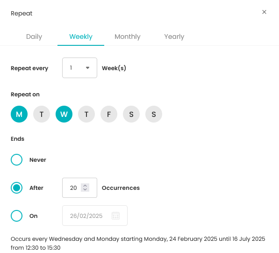Toggle Thursday day circle
This screenshot has height=253, width=279.
coord(86,114)
